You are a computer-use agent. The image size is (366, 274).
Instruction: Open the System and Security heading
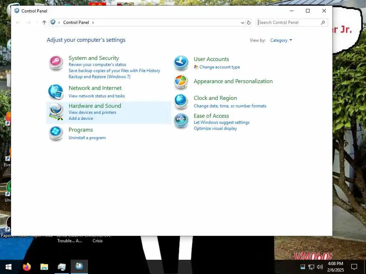(94, 58)
